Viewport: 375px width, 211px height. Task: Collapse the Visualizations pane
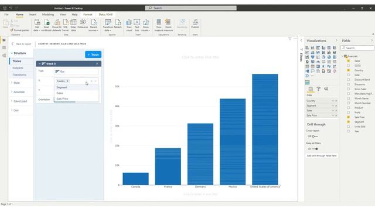336,40
